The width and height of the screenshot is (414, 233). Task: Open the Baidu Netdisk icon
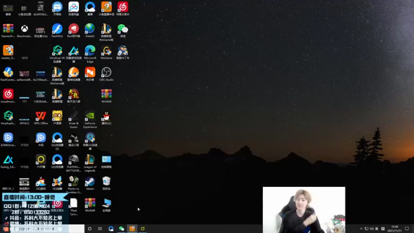click(x=73, y=9)
